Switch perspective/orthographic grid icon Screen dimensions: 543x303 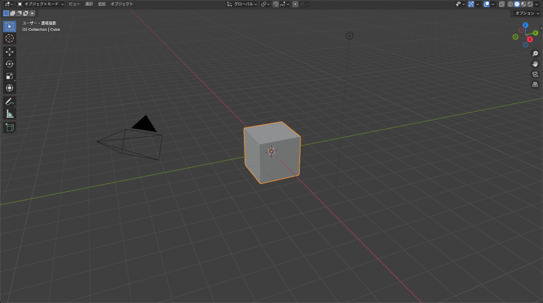point(535,84)
